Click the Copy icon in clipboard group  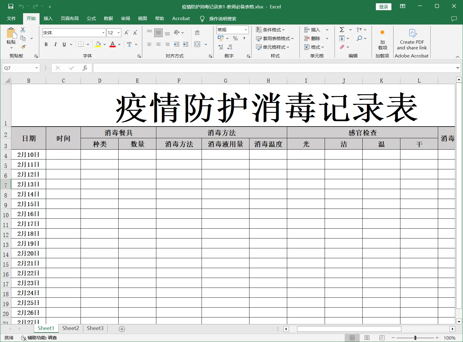23,38
